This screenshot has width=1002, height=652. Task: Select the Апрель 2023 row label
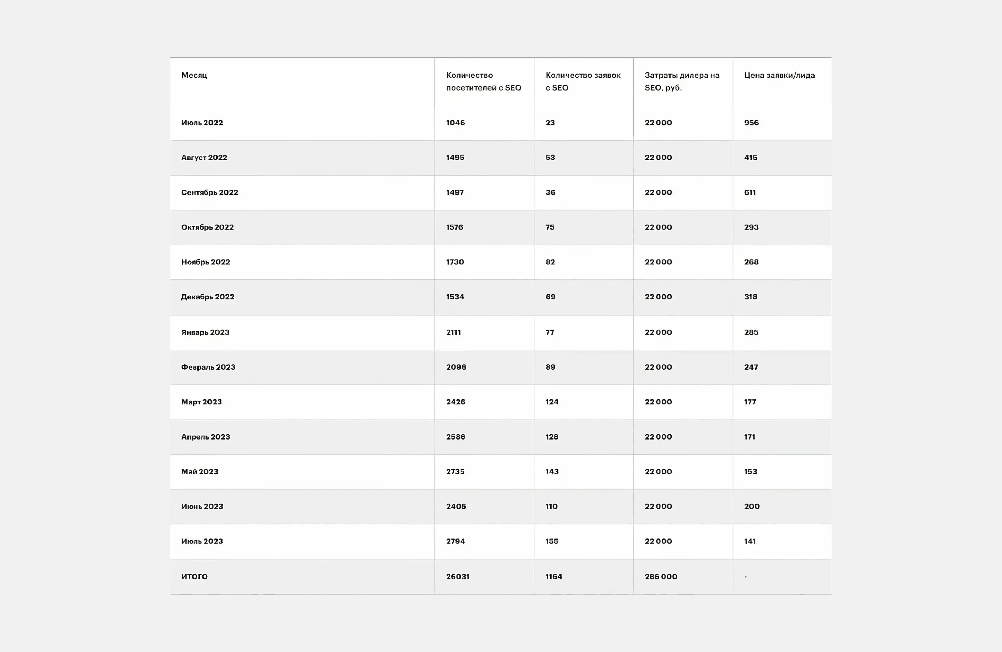pos(205,437)
